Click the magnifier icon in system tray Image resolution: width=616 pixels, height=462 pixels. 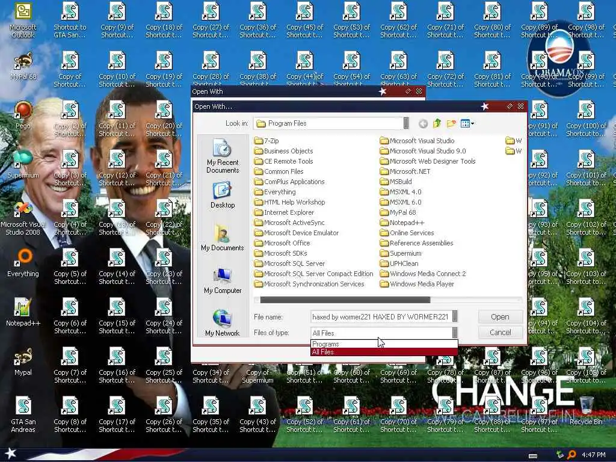(571, 455)
